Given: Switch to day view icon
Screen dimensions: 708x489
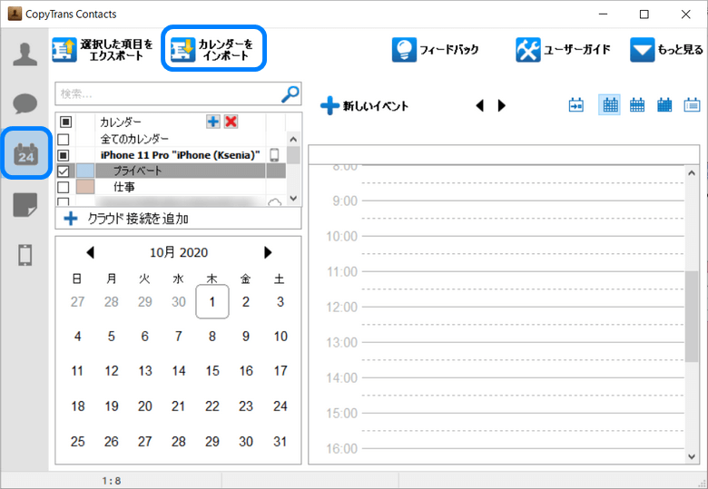Looking at the screenshot, I should tap(610, 105).
